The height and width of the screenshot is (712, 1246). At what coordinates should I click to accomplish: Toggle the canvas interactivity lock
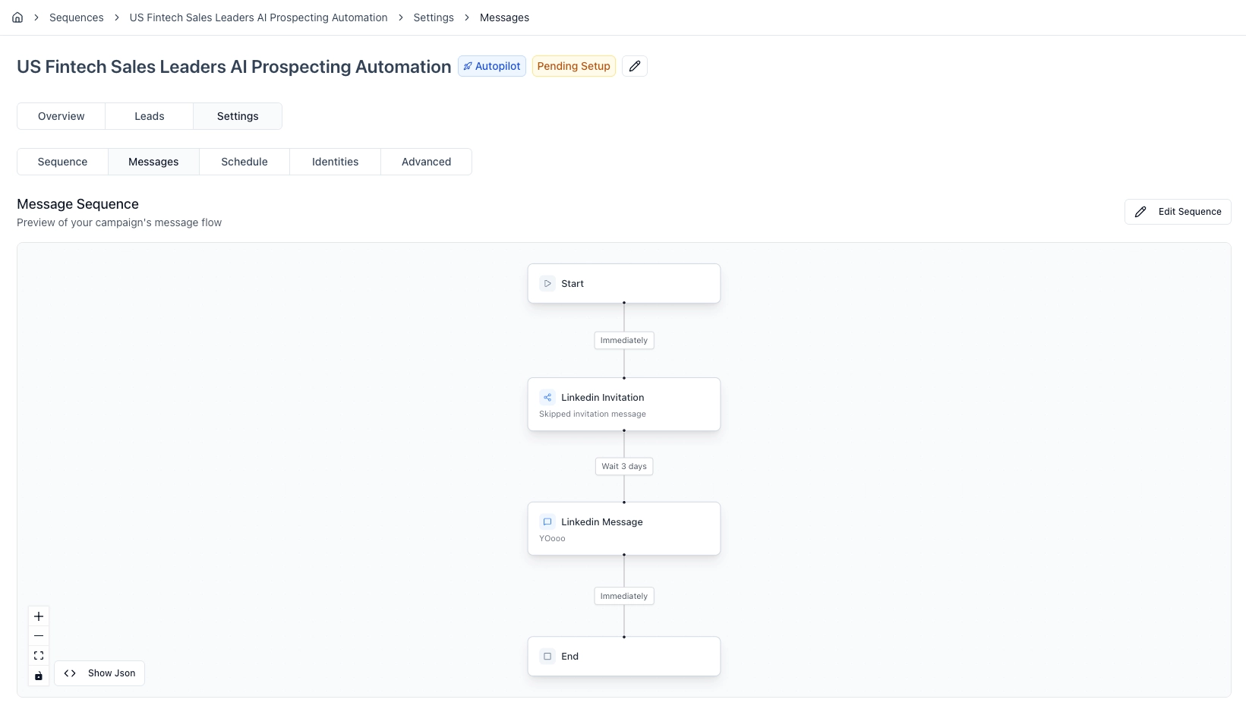click(39, 676)
